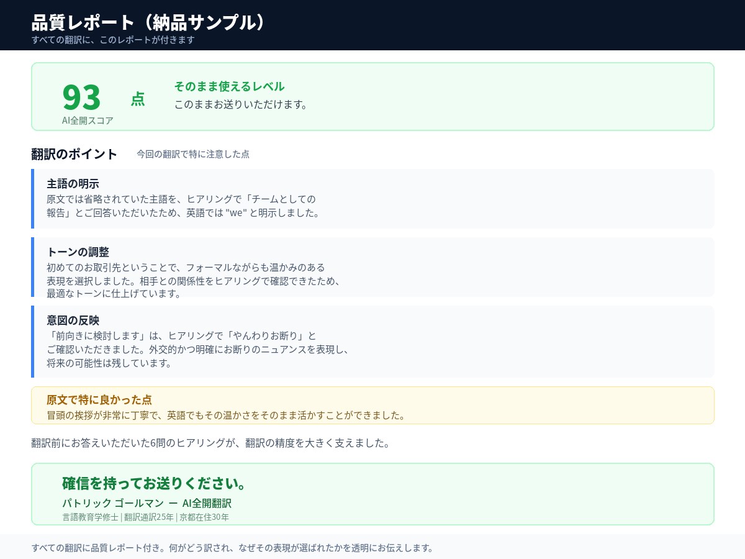
Task: Click the 点 unit label
Action: click(x=138, y=99)
